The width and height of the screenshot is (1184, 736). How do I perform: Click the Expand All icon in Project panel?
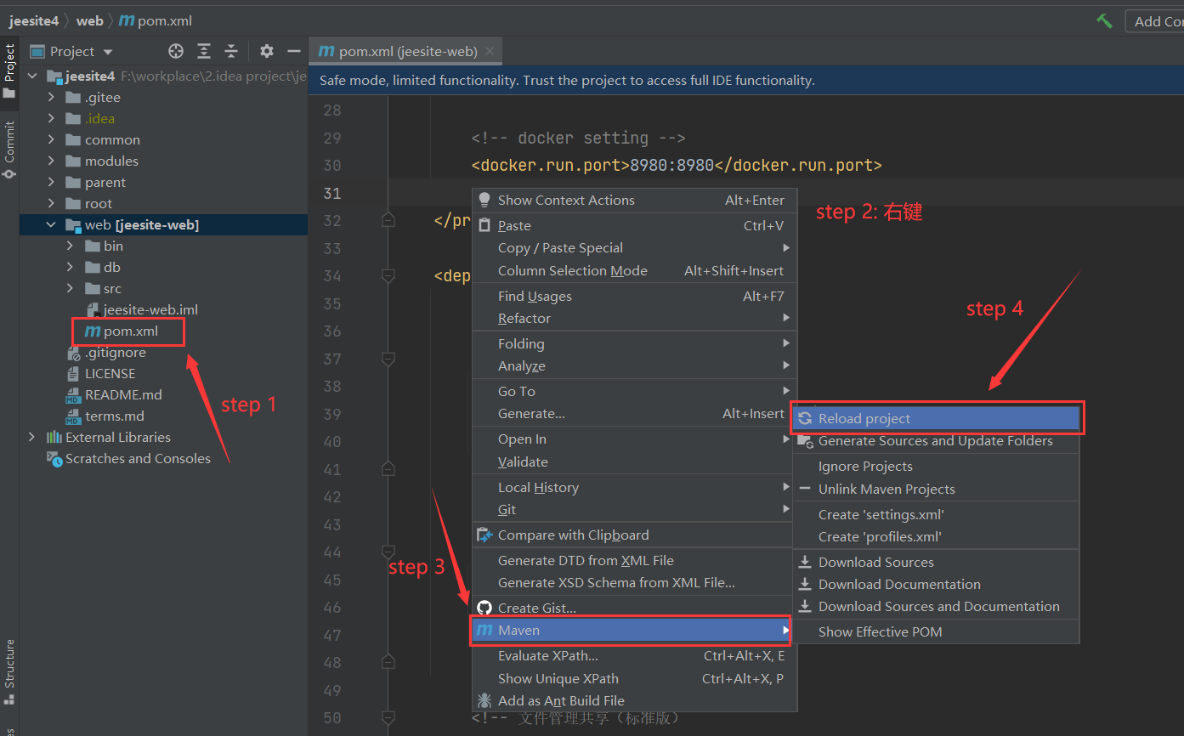204,51
